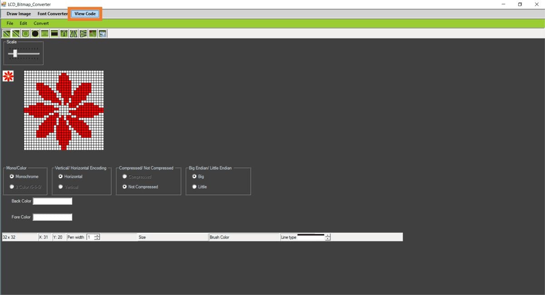The height and width of the screenshot is (295, 545).
Task: Select the Text (T) tool
Action: click(64, 34)
